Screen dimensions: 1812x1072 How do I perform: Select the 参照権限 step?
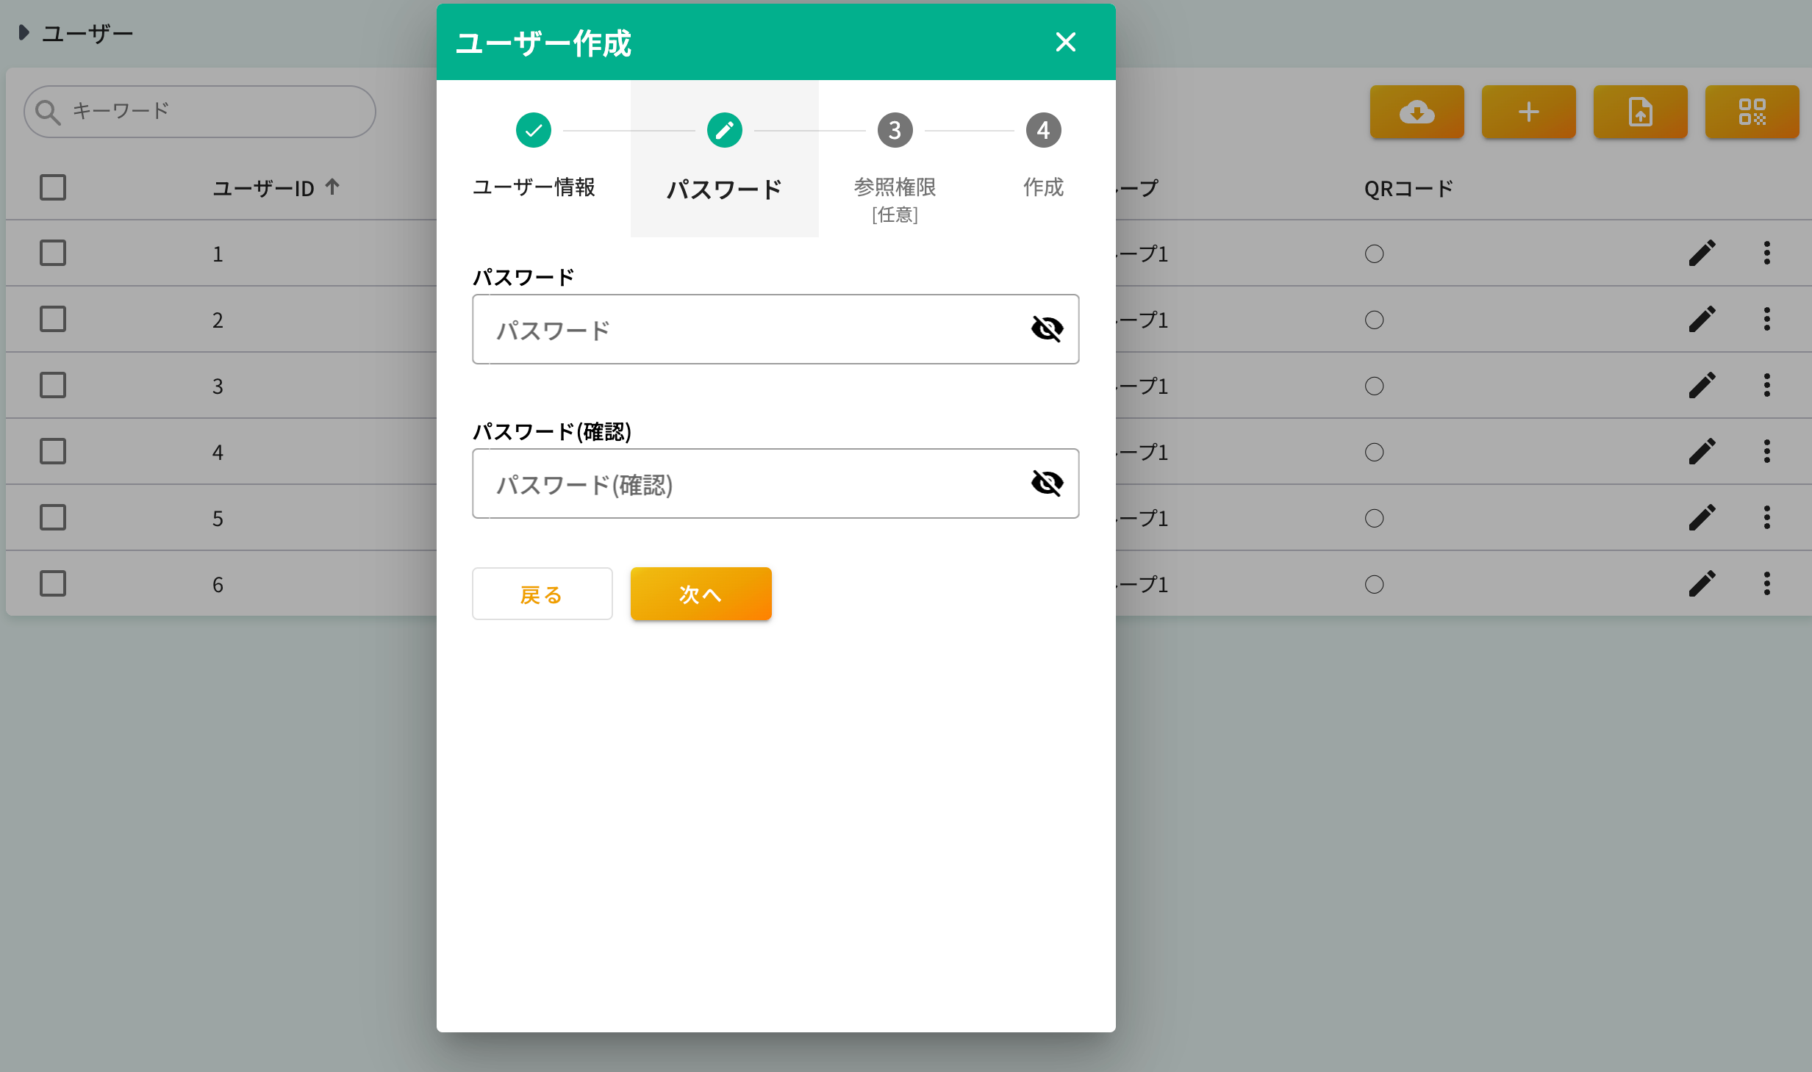pyautogui.click(x=895, y=130)
